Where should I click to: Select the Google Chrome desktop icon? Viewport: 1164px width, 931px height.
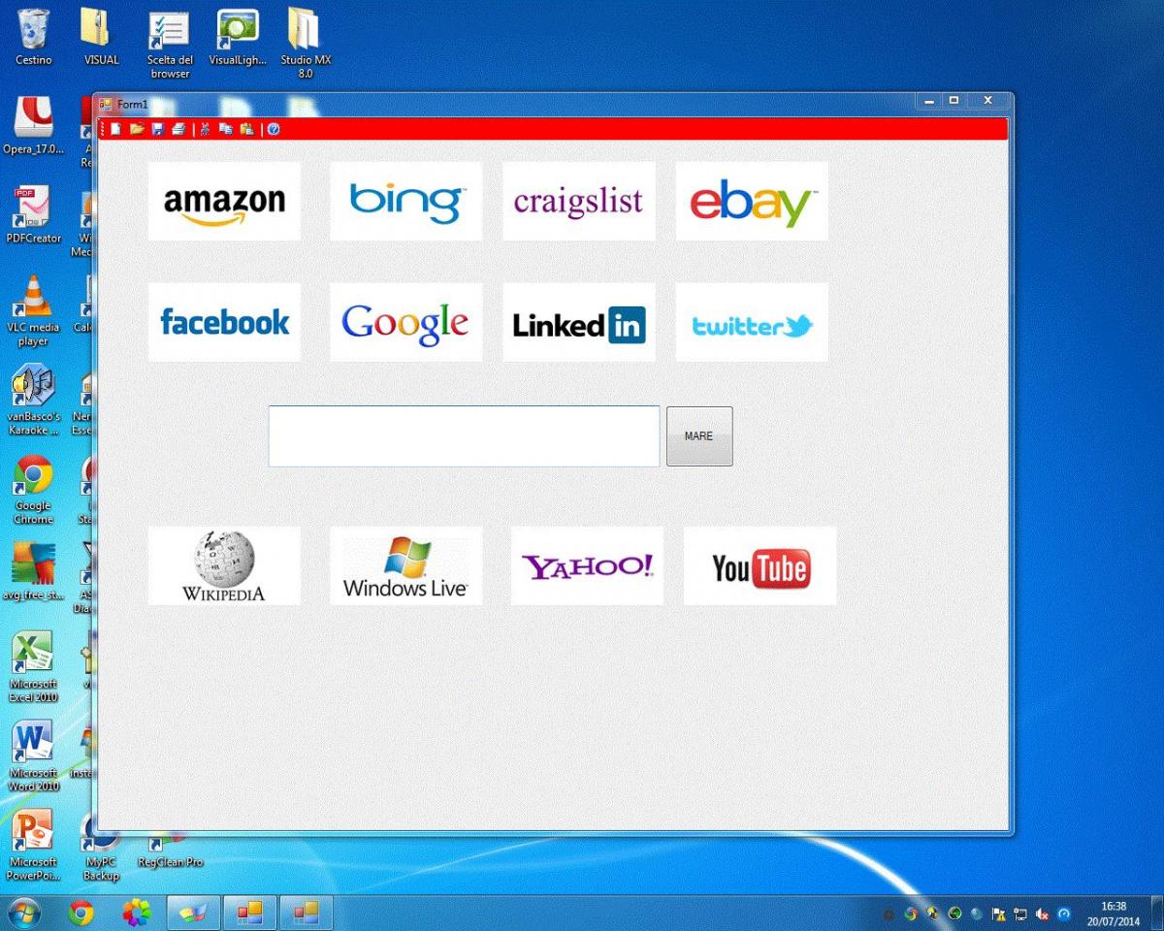(33, 490)
